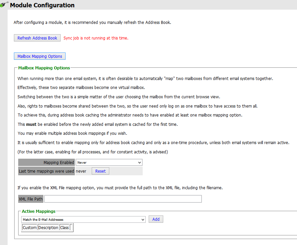Focus the XML File Path input field

(x=123, y=199)
